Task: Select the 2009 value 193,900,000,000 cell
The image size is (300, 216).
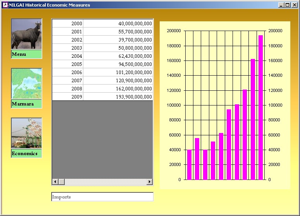Action: (x=118, y=97)
